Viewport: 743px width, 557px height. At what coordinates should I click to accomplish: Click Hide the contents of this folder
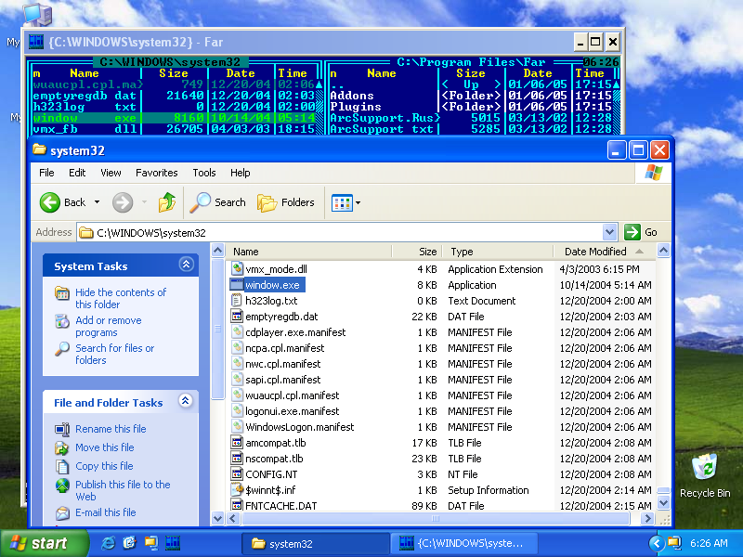click(121, 298)
